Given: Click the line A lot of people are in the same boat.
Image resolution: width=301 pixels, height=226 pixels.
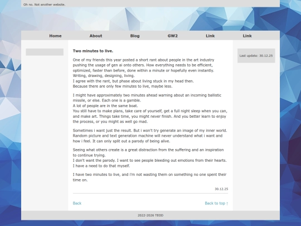Looking at the screenshot, I should (x=105, y=105).
